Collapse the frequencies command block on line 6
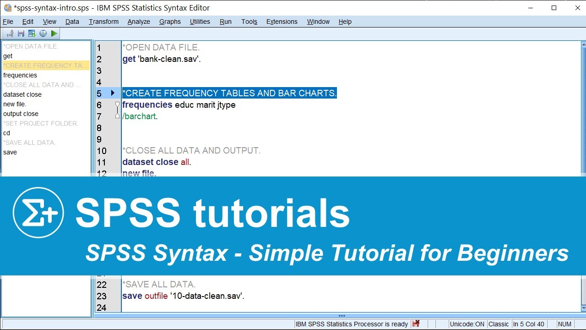586x330 pixels. (117, 104)
